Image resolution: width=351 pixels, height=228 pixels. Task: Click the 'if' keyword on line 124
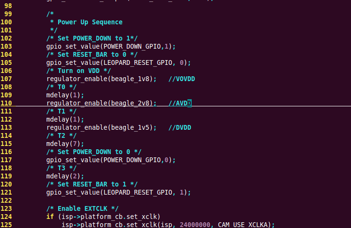pyautogui.click(x=50, y=217)
